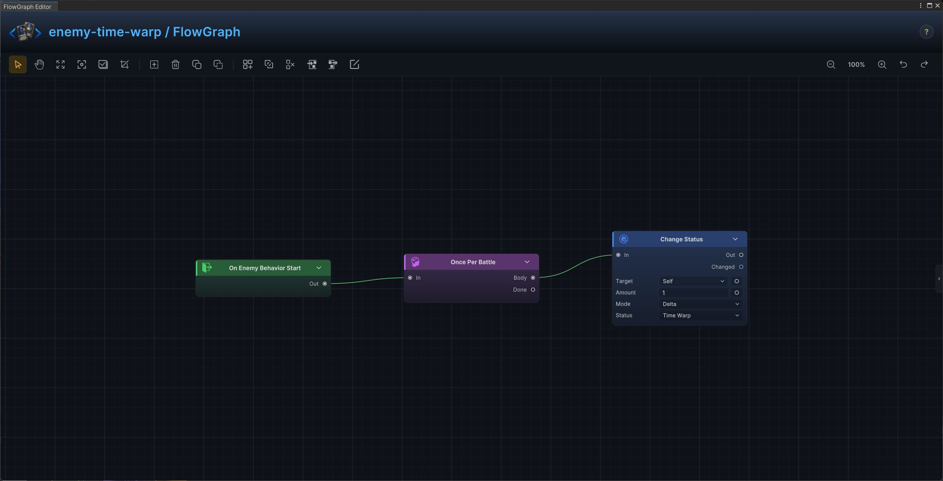This screenshot has height=481, width=943.
Task: Open the Target dropdown showing Self
Action: (694, 281)
